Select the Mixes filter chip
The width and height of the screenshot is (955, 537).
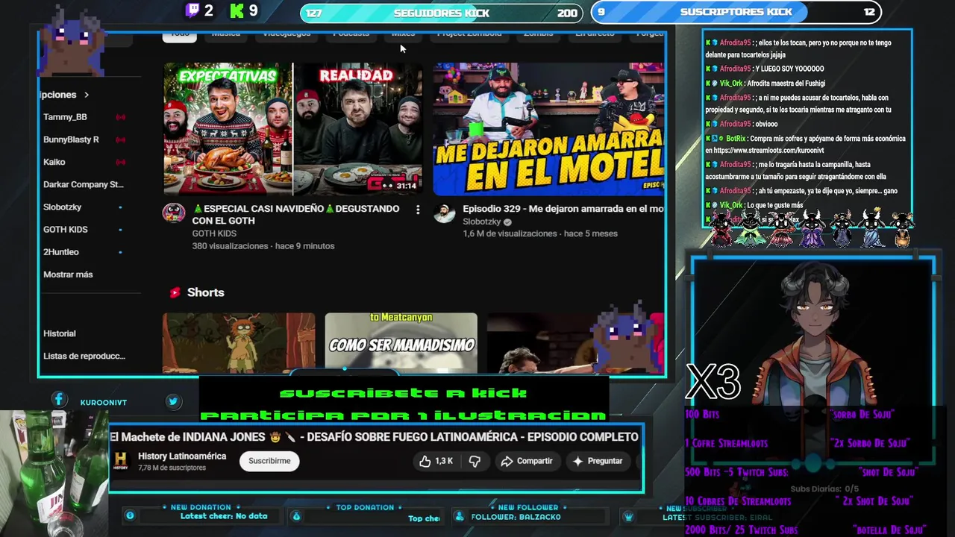pyautogui.click(x=403, y=34)
